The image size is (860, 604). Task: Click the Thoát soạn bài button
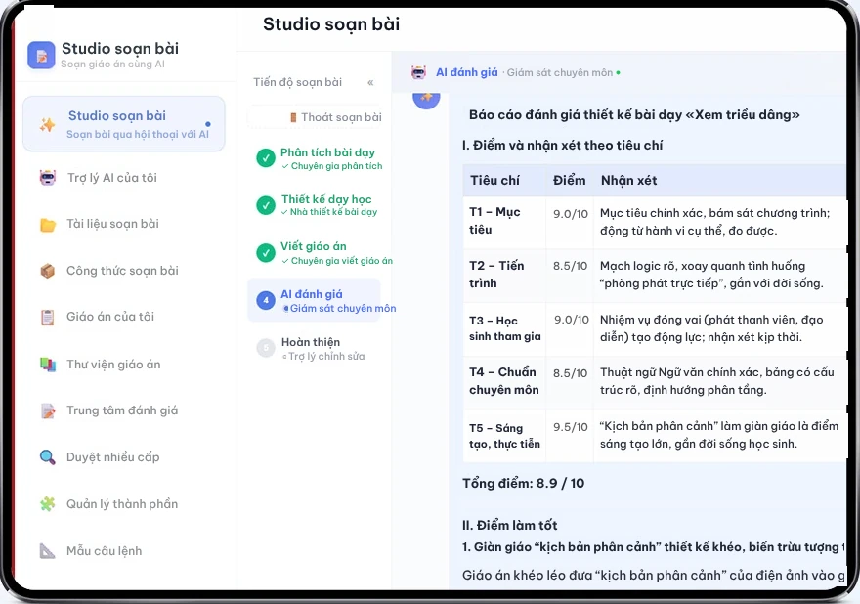pyautogui.click(x=315, y=117)
